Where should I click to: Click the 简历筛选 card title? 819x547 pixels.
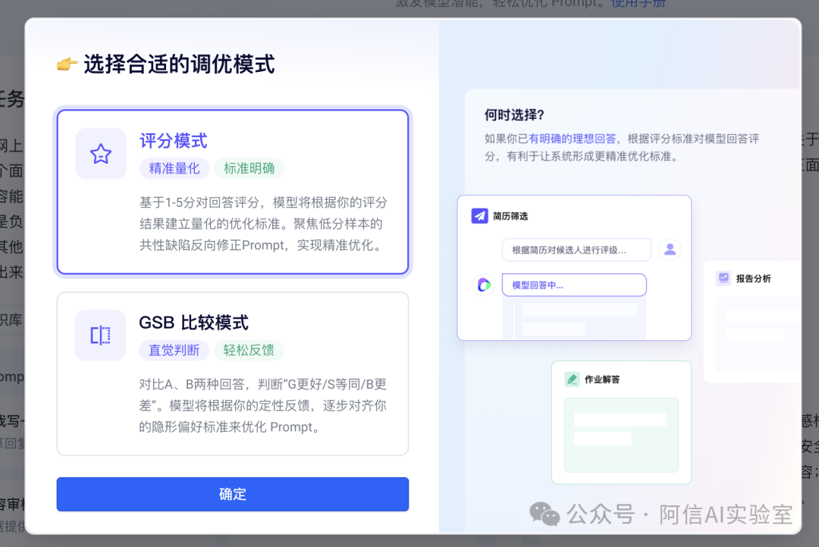point(510,216)
